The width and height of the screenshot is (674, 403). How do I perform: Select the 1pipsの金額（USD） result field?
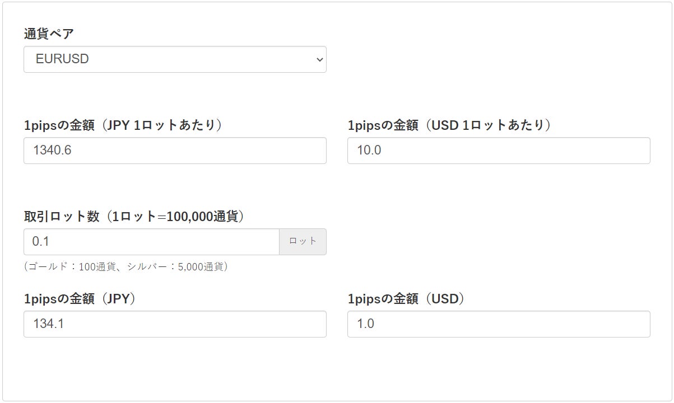tap(499, 324)
